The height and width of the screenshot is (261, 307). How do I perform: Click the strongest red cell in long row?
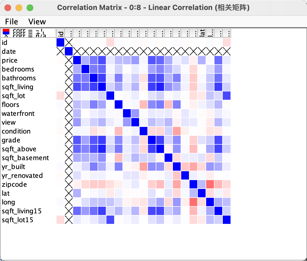click(x=193, y=202)
